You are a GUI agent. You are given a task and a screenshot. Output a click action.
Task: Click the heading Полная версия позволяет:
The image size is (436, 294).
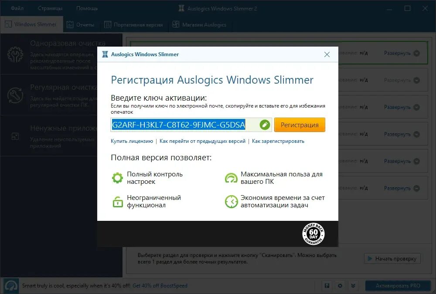pos(161,158)
